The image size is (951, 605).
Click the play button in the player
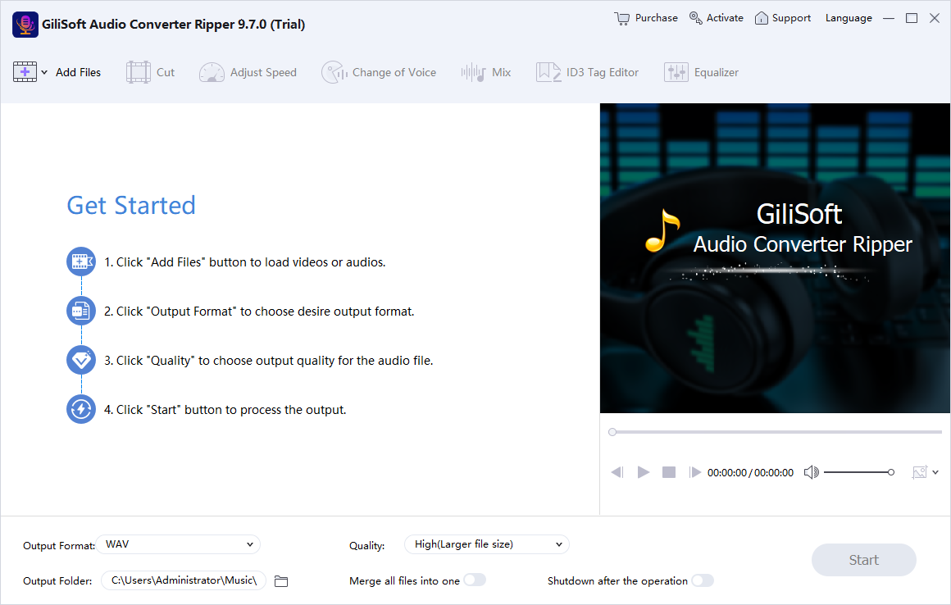point(644,472)
